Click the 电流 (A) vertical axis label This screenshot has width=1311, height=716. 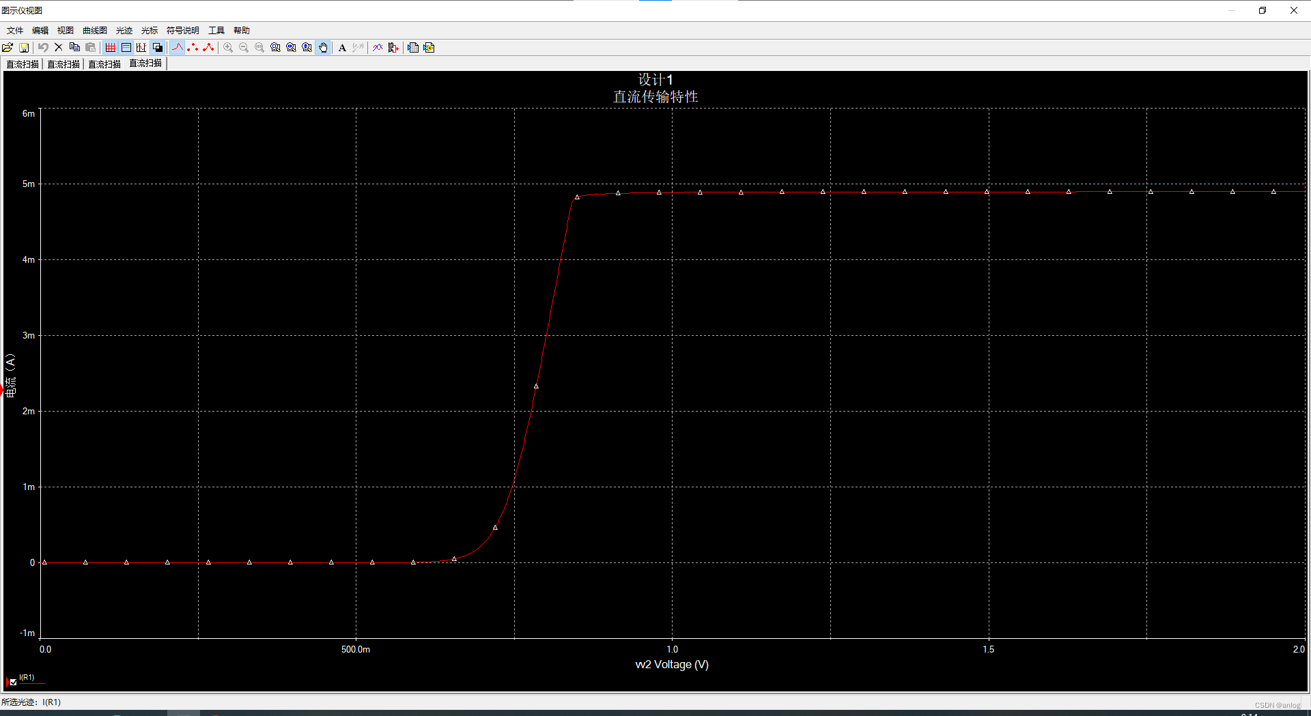pos(10,375)
